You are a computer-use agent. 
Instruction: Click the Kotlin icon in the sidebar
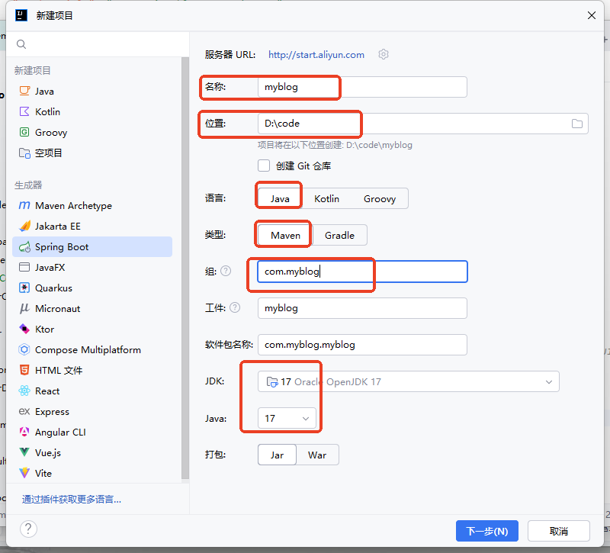coord(24,111)
